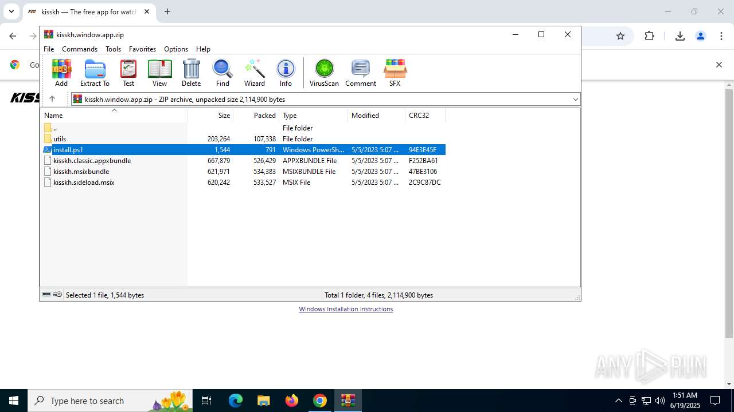Open Task View on taskbar
The height and width of the screenshot is (412, 734).
[206, 401]
